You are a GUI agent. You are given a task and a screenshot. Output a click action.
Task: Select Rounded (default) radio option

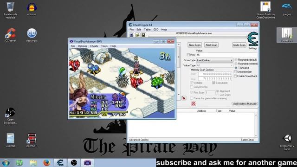236,60
